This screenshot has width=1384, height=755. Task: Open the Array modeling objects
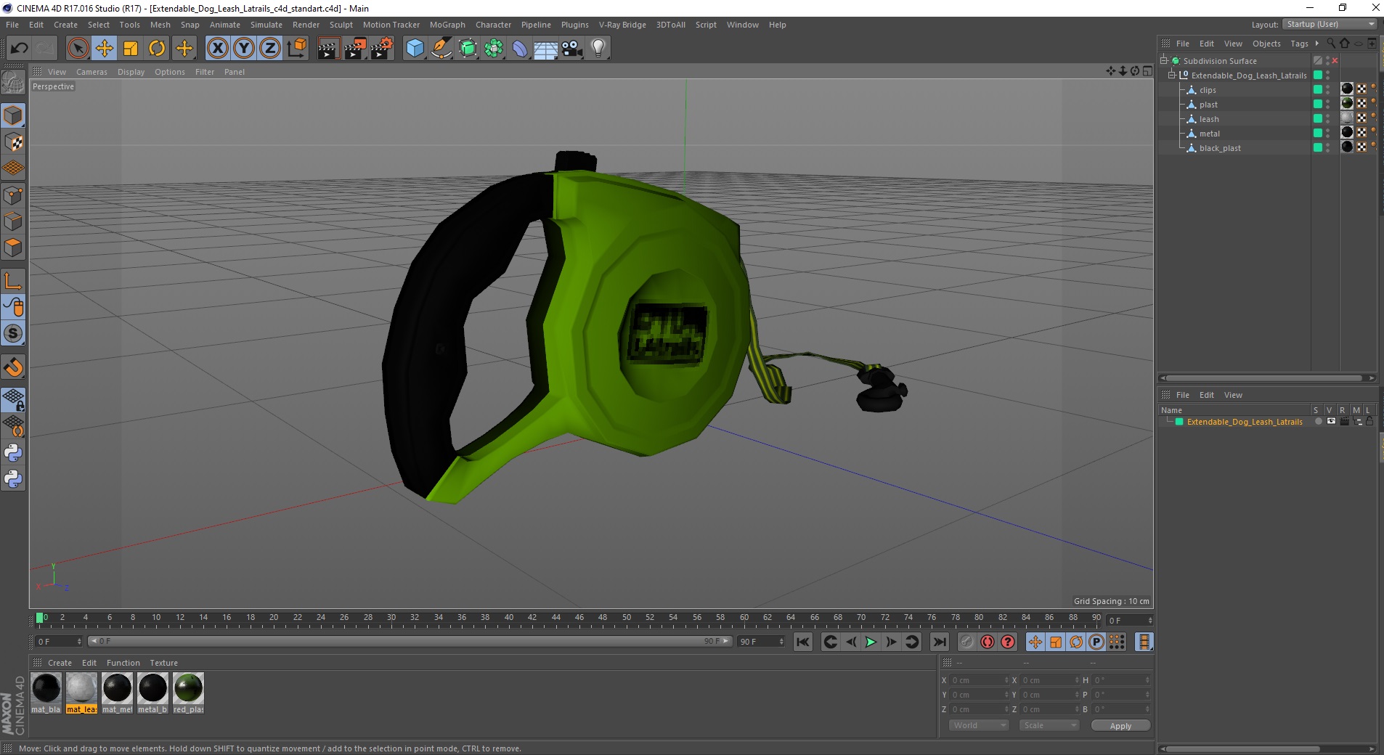click(494, 49)
